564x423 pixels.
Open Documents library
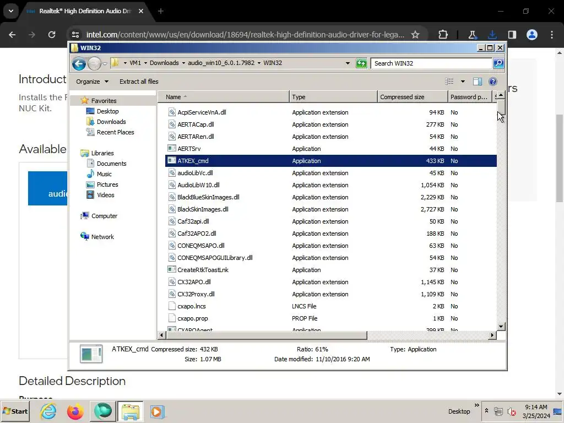point(111,163)
